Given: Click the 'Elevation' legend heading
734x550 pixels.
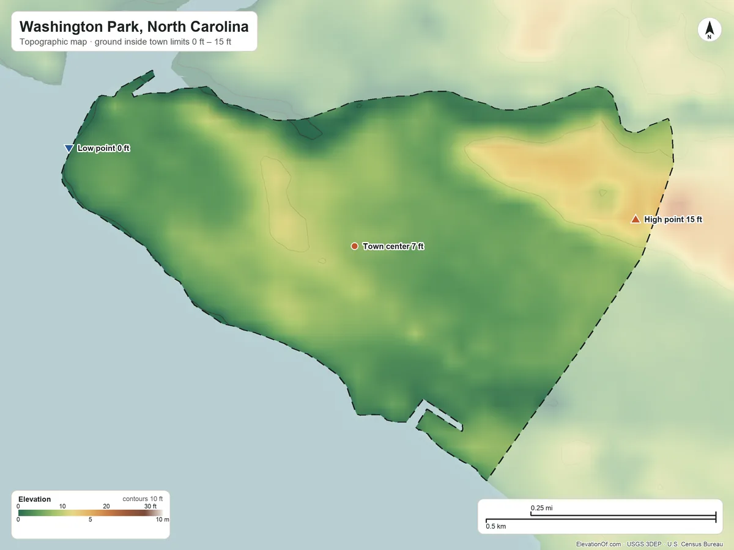Looking at the screenshot, I should [x=35, y=499].
